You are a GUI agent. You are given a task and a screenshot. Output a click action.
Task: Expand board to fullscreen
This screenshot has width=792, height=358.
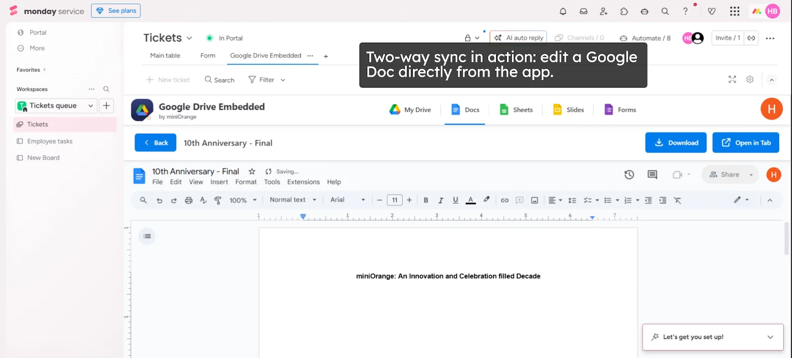732,79
